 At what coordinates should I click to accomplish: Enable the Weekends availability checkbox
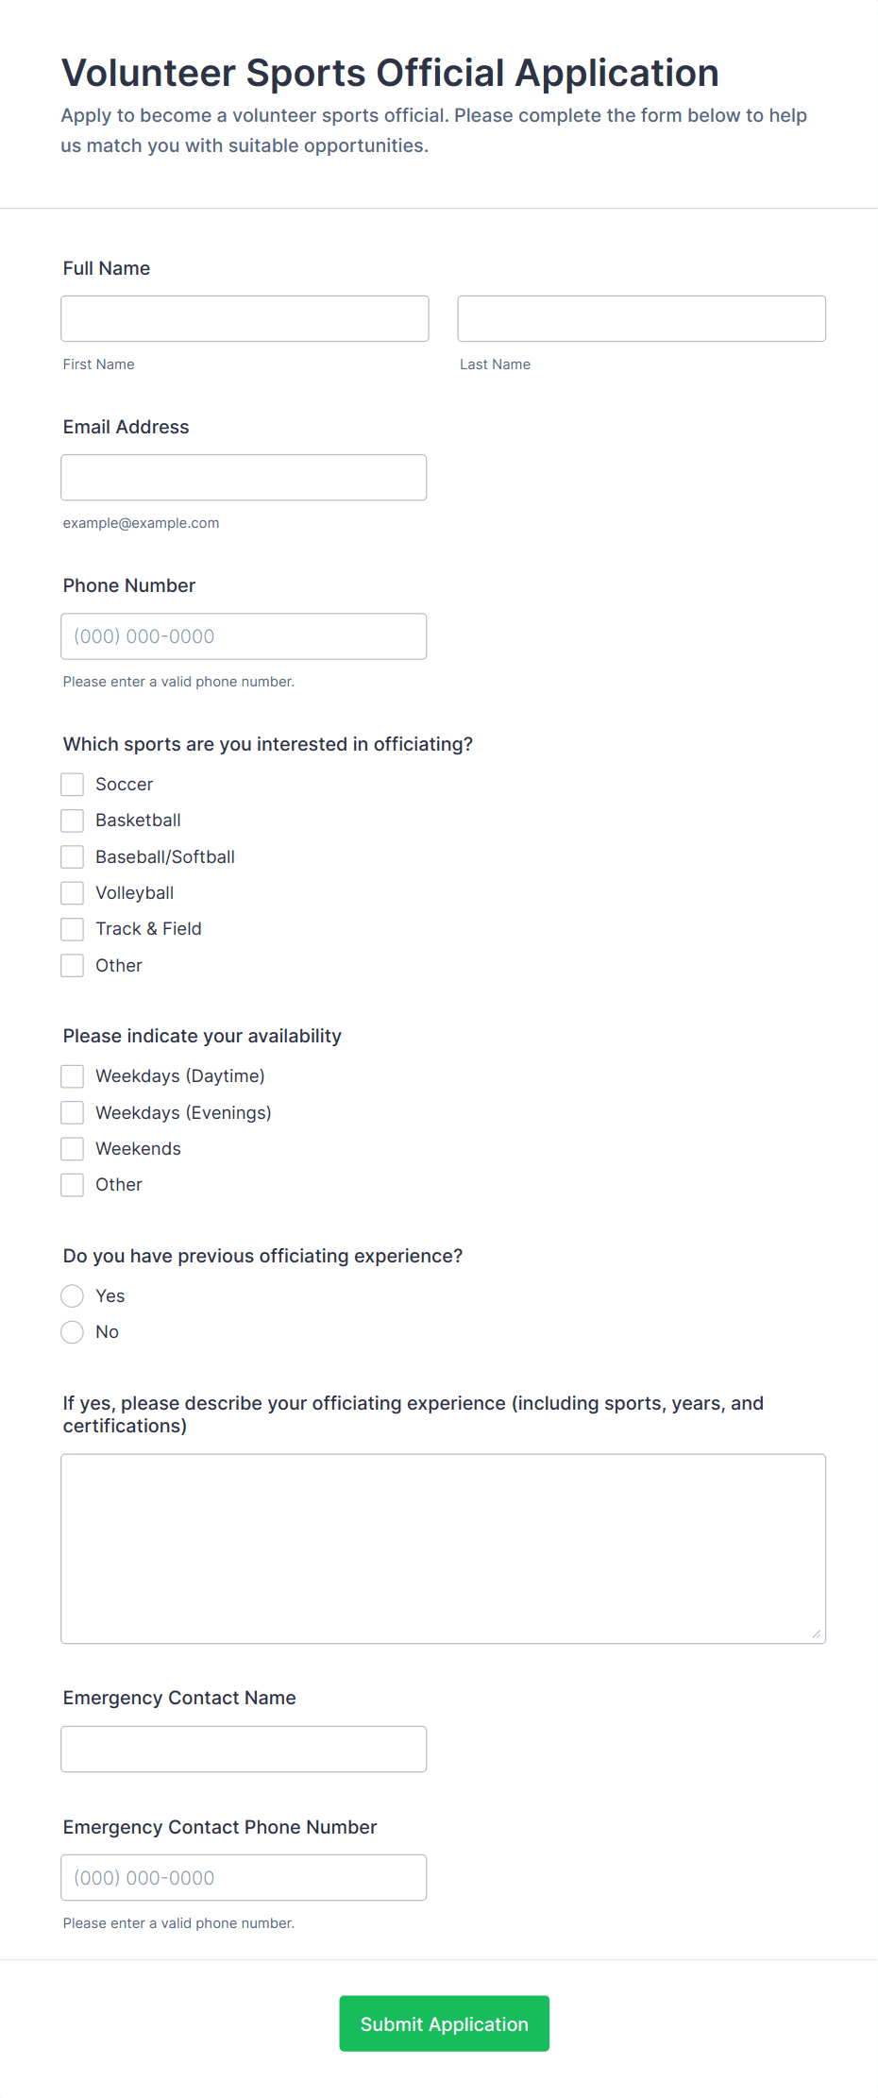tap(72, 1148)
